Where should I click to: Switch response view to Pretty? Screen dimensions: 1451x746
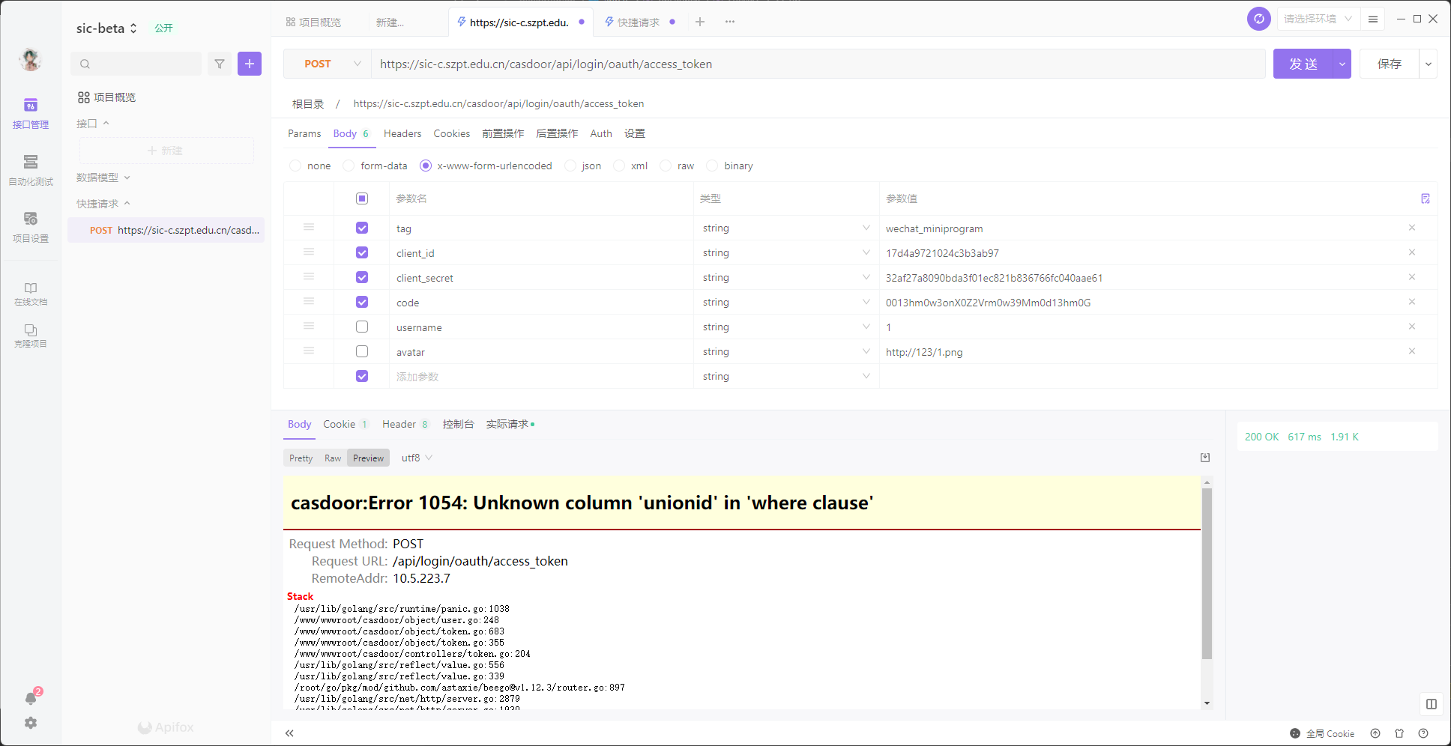tap(301, 458)
